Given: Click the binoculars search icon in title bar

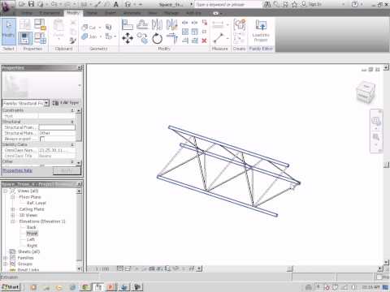Looking at the screenshot, I should [267, 4].
